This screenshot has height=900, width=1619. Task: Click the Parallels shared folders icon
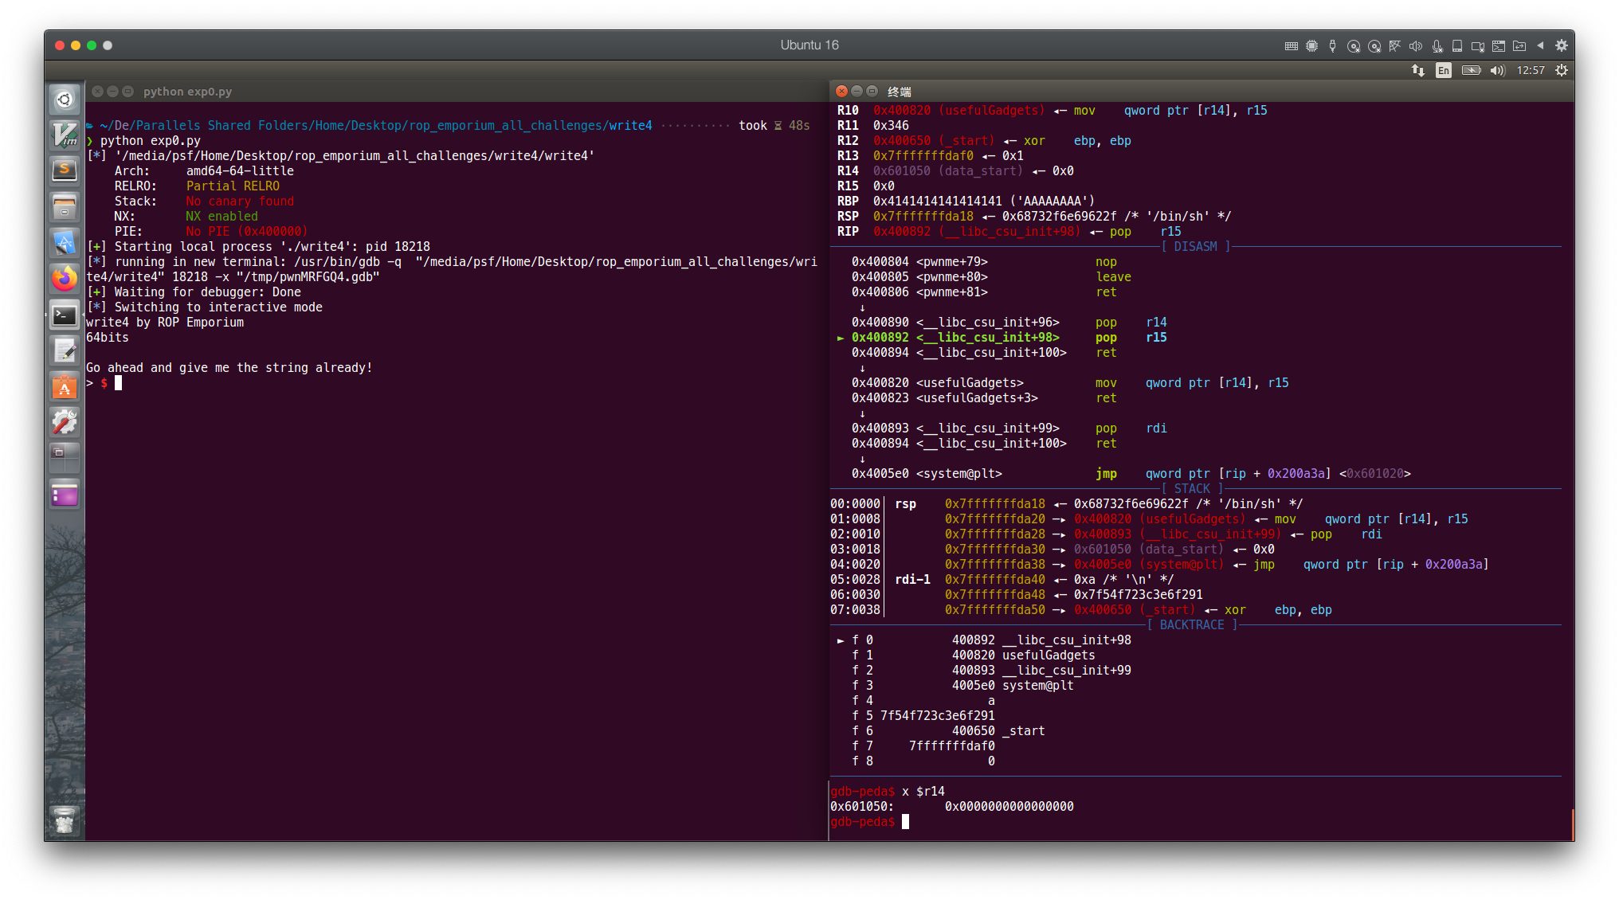(1519, 46)
